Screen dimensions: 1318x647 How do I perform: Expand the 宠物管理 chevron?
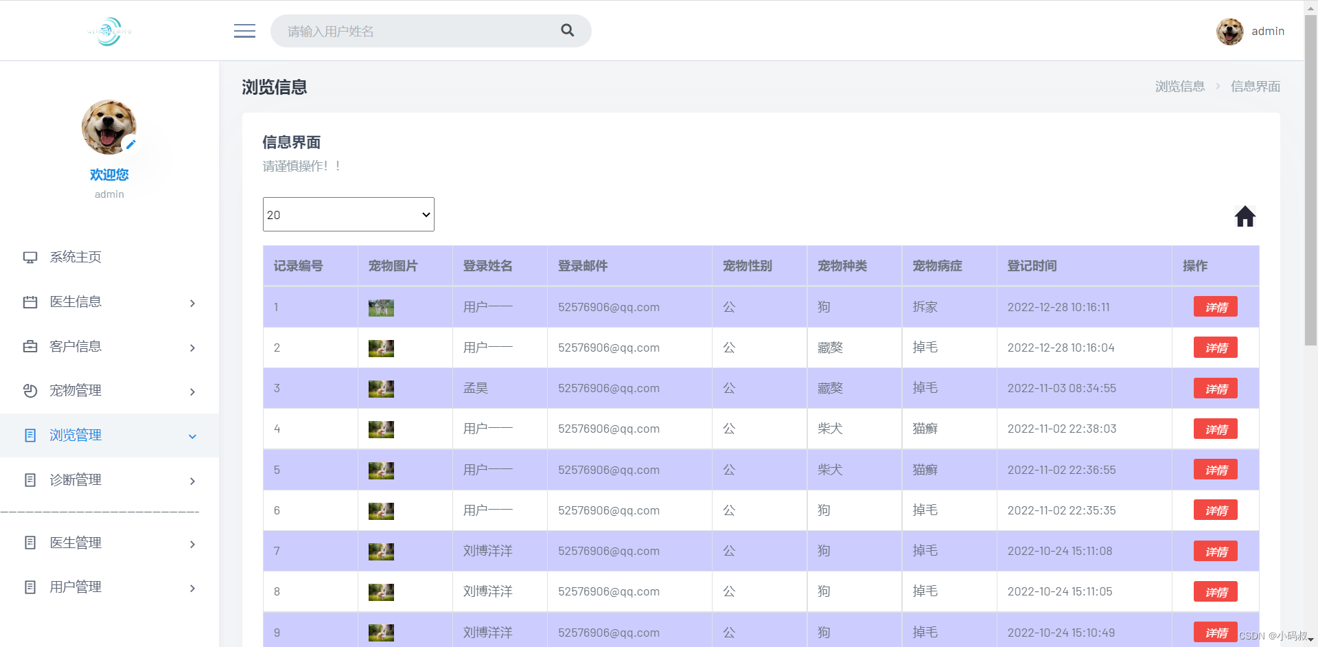coord(192,391)
